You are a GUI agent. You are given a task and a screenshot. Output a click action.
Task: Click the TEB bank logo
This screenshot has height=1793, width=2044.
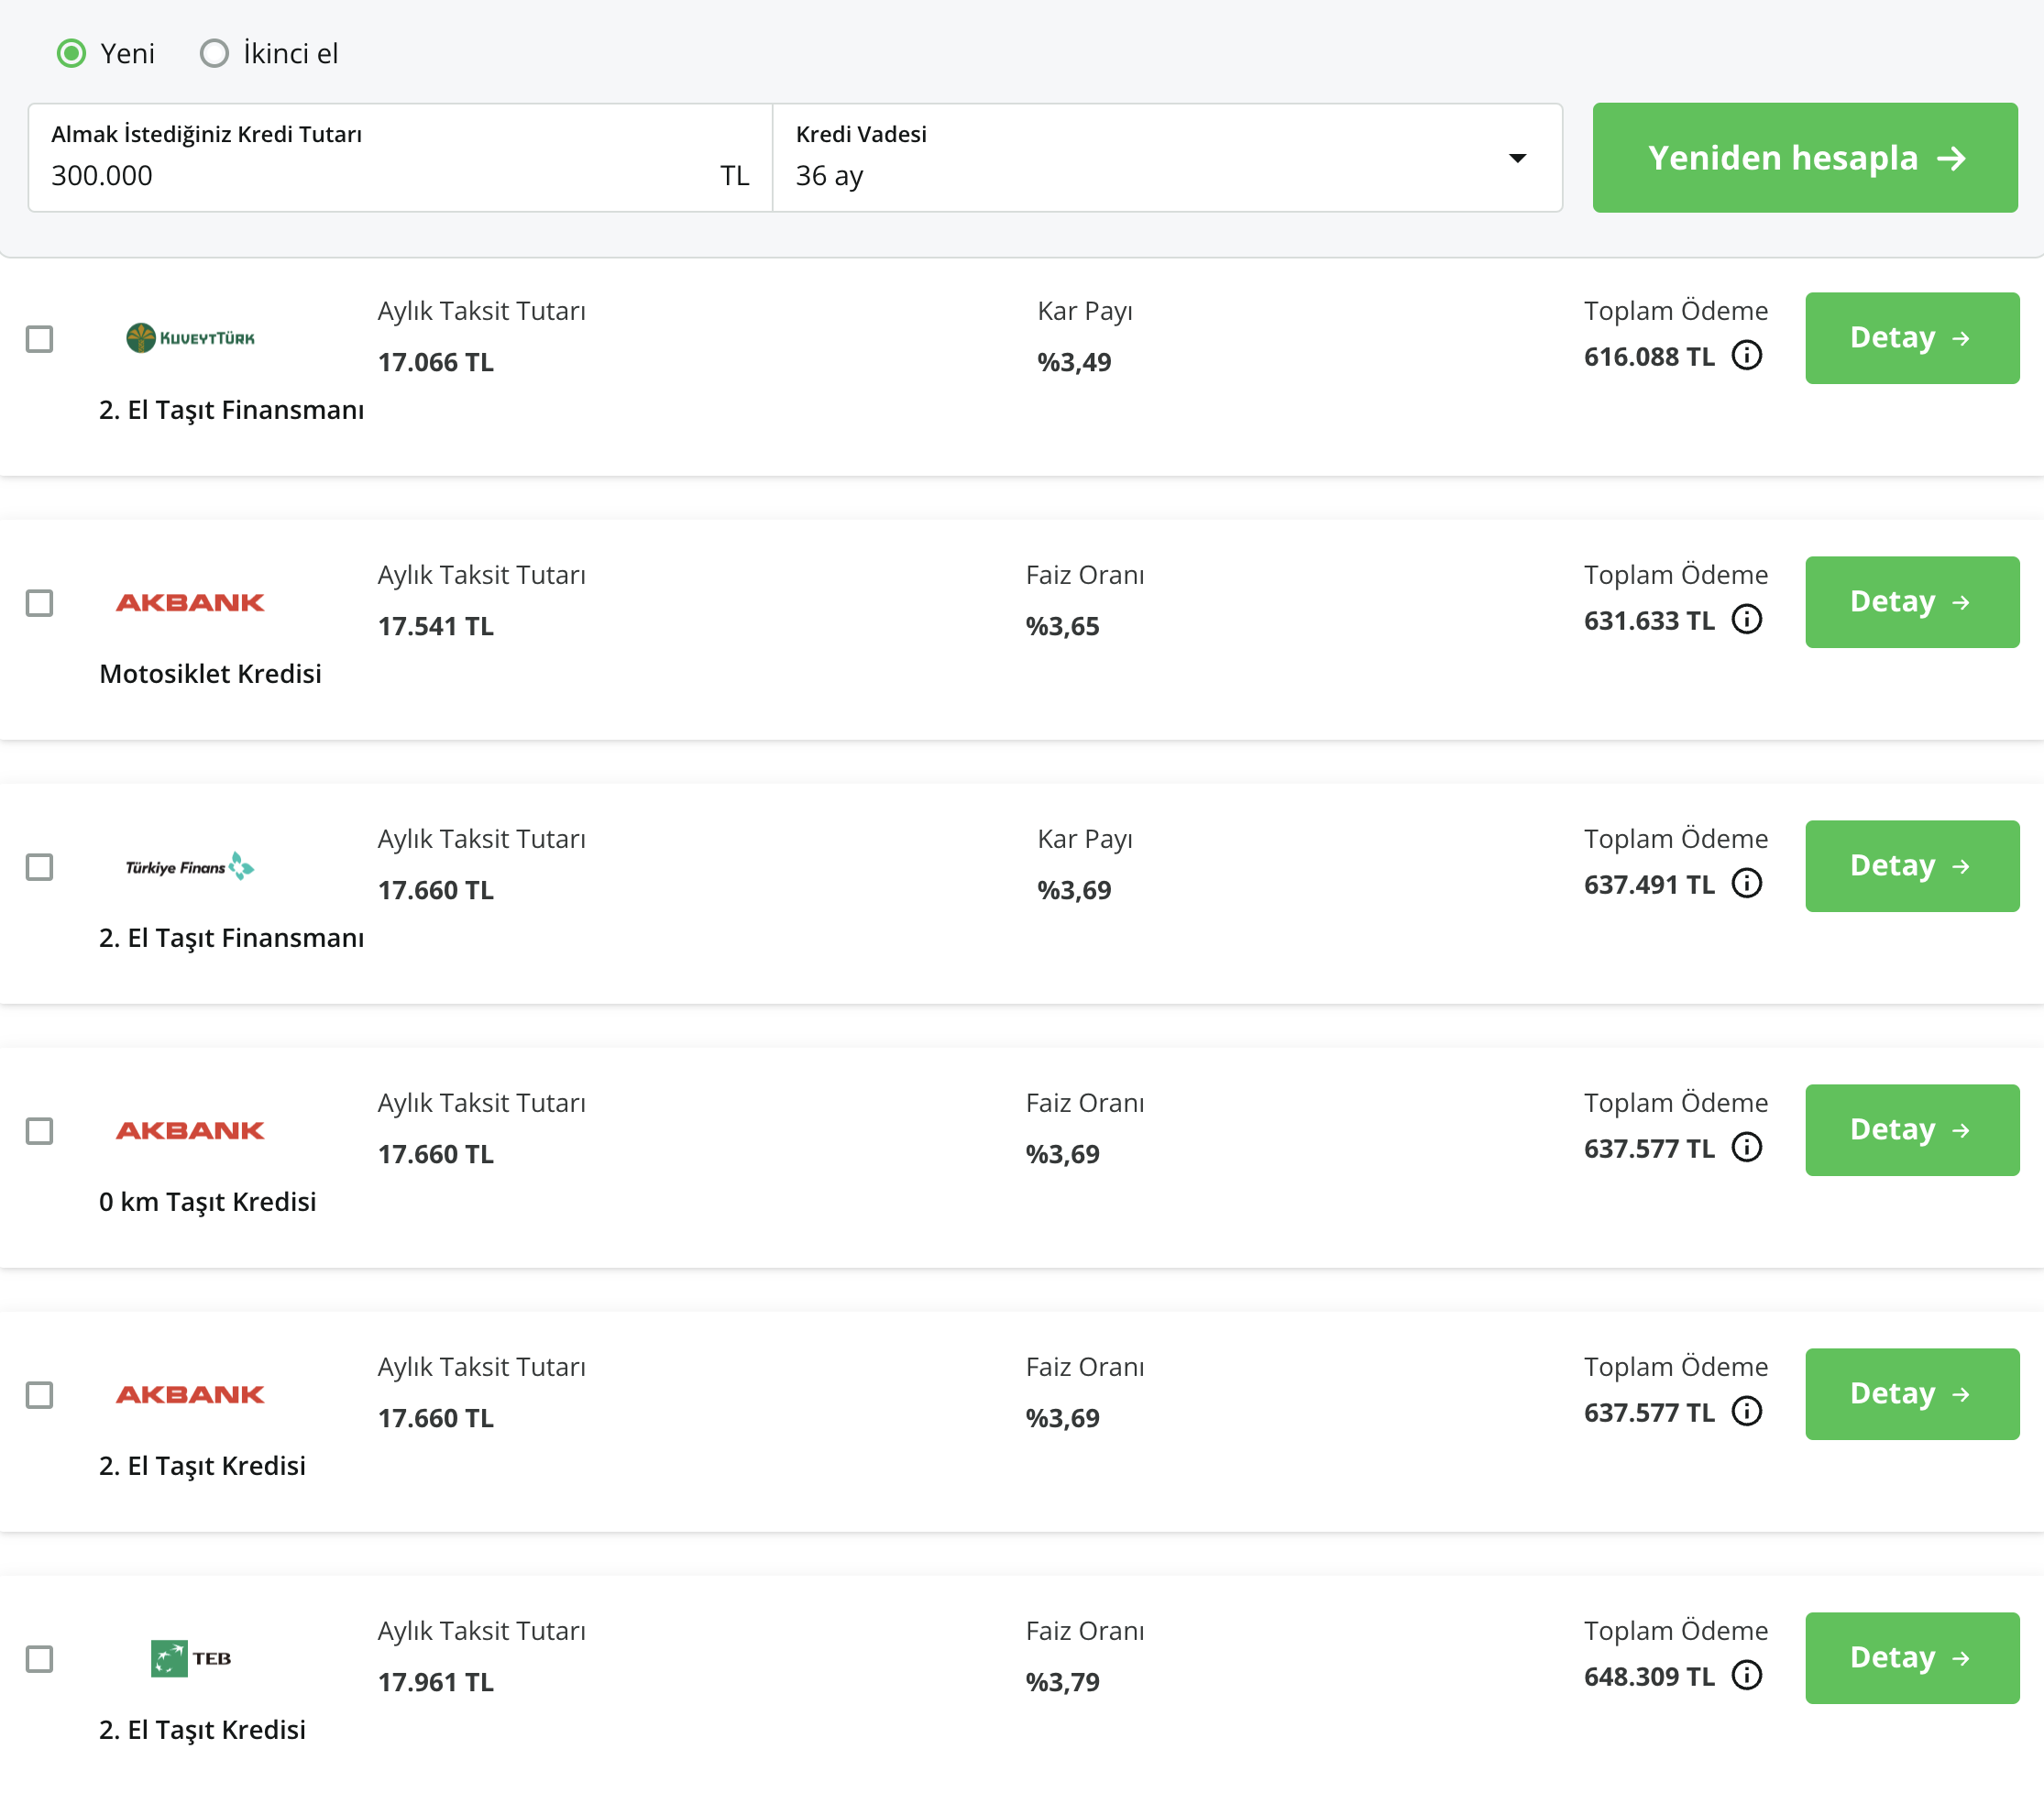190,1658
